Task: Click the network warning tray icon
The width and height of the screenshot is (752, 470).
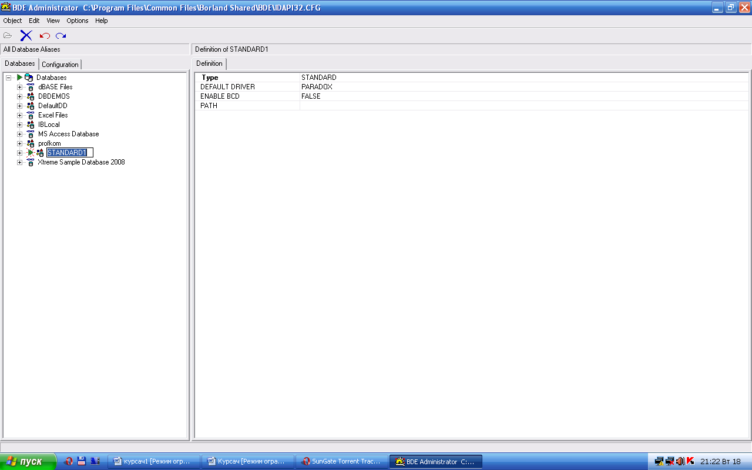Action: (659, 461)
